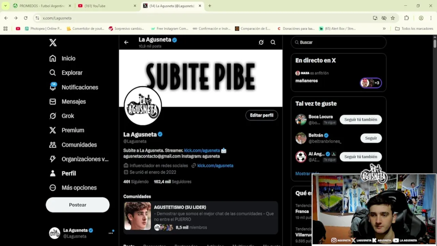Screen dimensions: 437x246
Task: Open Todos los marcadores folder
Action: (414, 29)
